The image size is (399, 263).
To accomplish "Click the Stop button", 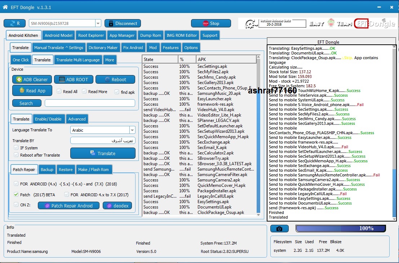I will click(211, 23).
